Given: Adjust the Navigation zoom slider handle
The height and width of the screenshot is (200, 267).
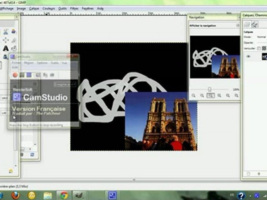Looking at the screenshot, I should (x=210, y=89).
